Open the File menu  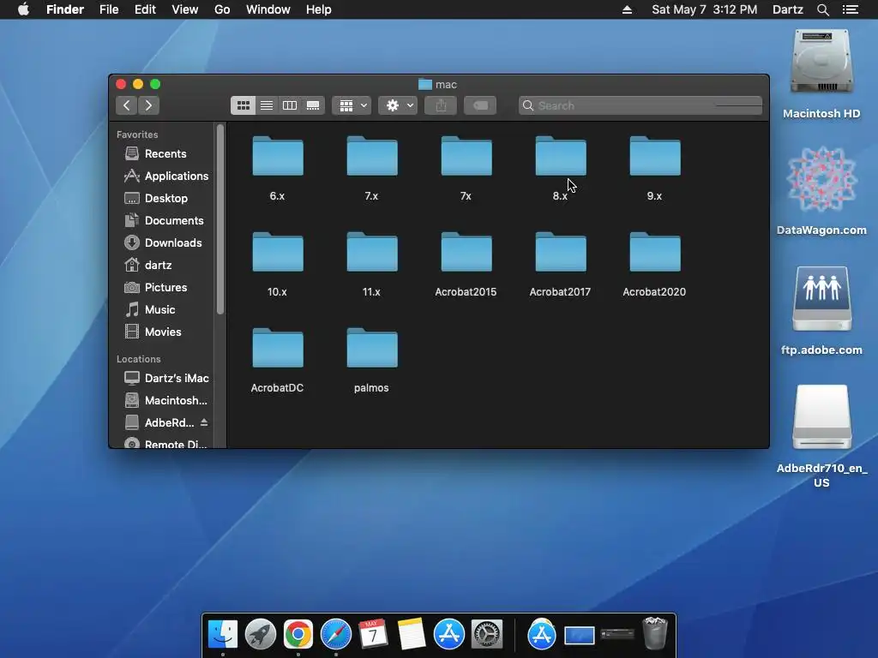[x=109, y=9]
